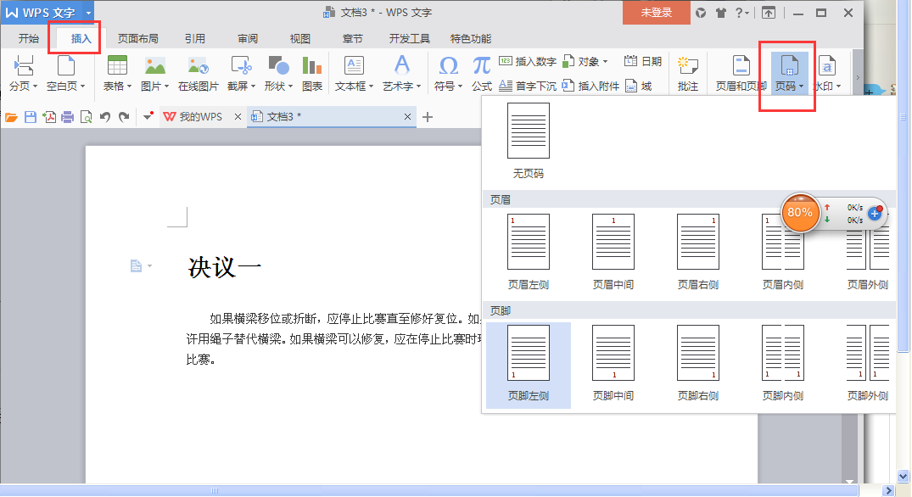Redo the last action
This screenshot has height=497, width=912.
pos(124,117)
